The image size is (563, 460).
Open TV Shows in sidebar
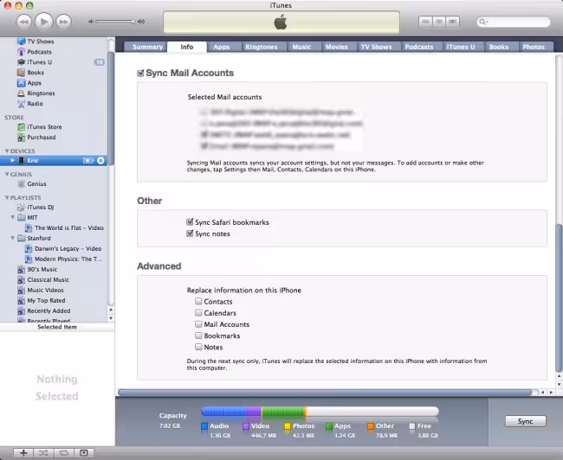click(40, 42)
